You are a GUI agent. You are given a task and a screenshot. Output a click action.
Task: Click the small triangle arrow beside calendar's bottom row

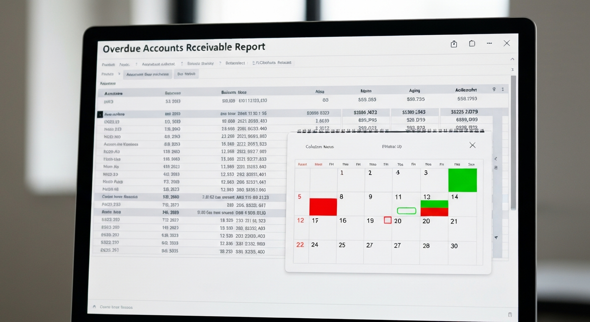pos(496,238)
